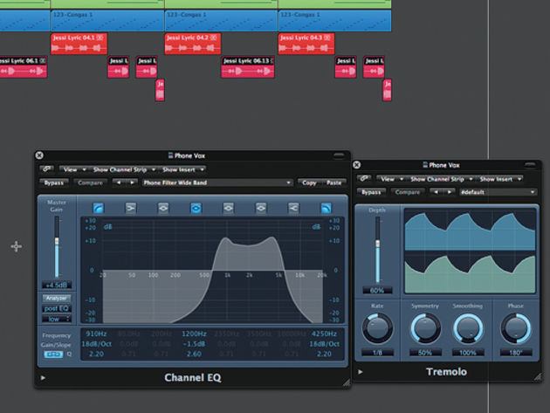Expand Channel EQ extended parameters triangle
The image size is (550, 413).
pyautogui.click(x=43, y=378)
